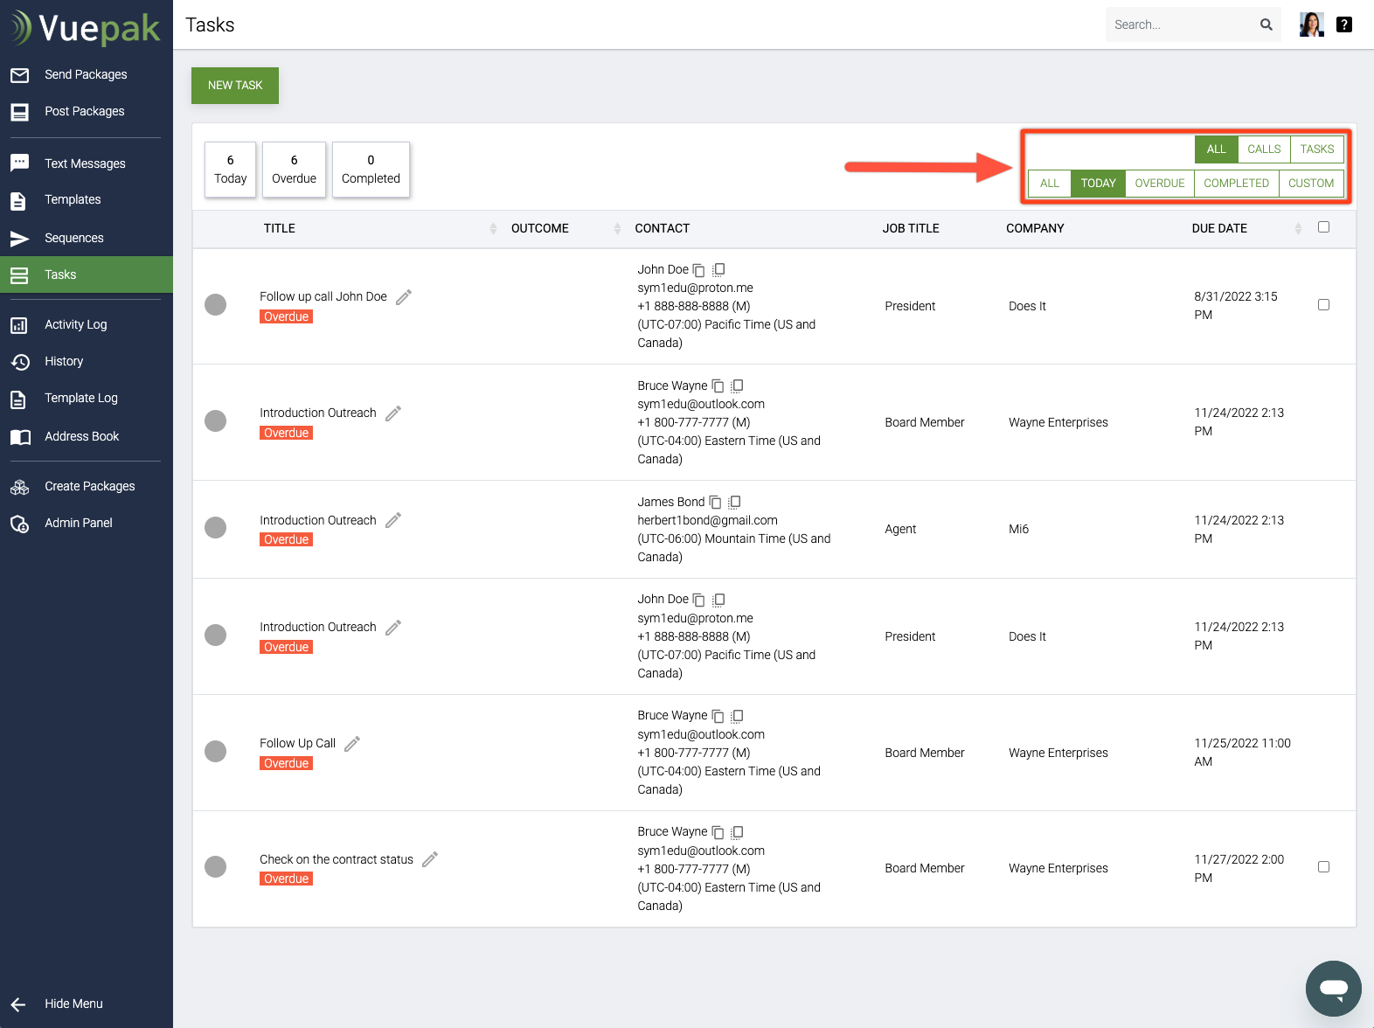Viewport: 1374px width, 1028px height.
Task: Sort tasks by Due Date arrows
Action: 1298,228
